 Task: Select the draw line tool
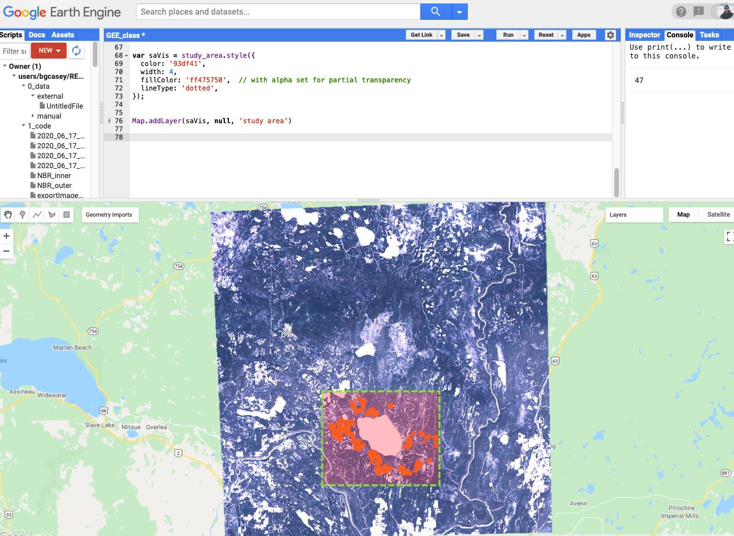click(37, 215)
